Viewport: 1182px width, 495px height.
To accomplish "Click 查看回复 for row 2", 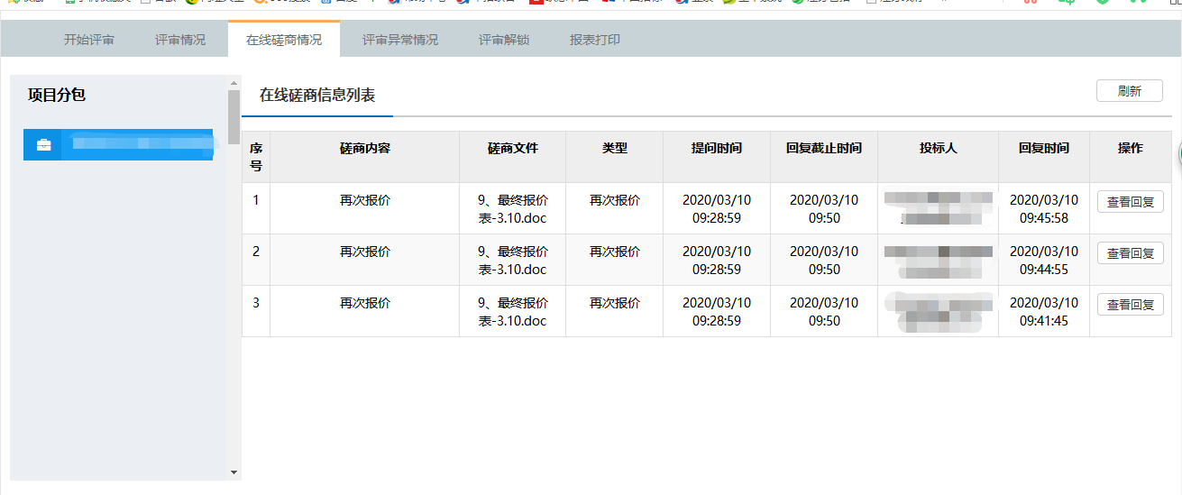I will pos(1130,253).
